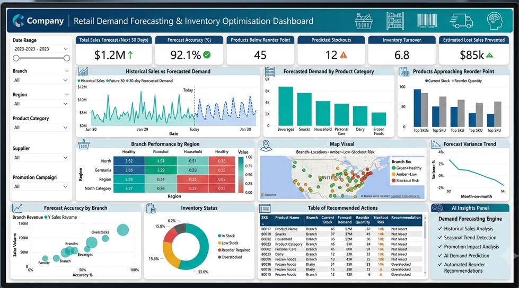Open the Promotion Campaign All dropdown
The height and width of the screenshot is (288, 519).
[41, 186]
